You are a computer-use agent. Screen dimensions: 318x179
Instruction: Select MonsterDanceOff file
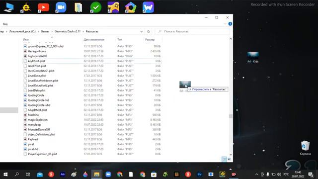pyautogui.click(x=39, y=129)
